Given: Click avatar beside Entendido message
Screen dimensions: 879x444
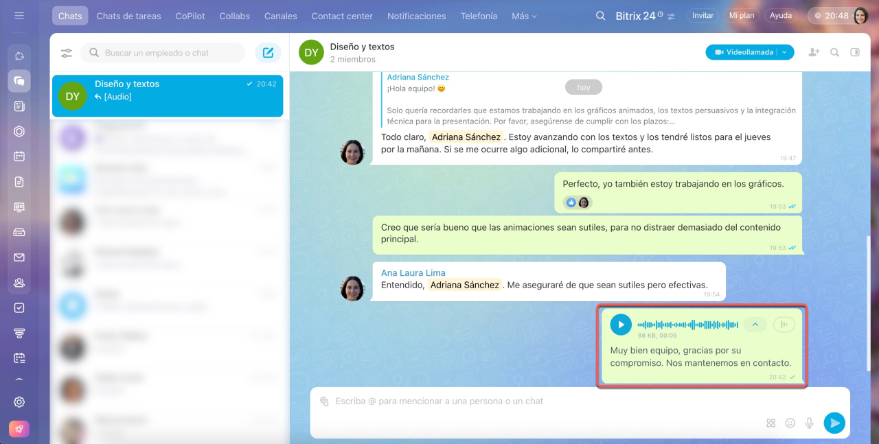Looking at the screenshot, I should (352, 288).
